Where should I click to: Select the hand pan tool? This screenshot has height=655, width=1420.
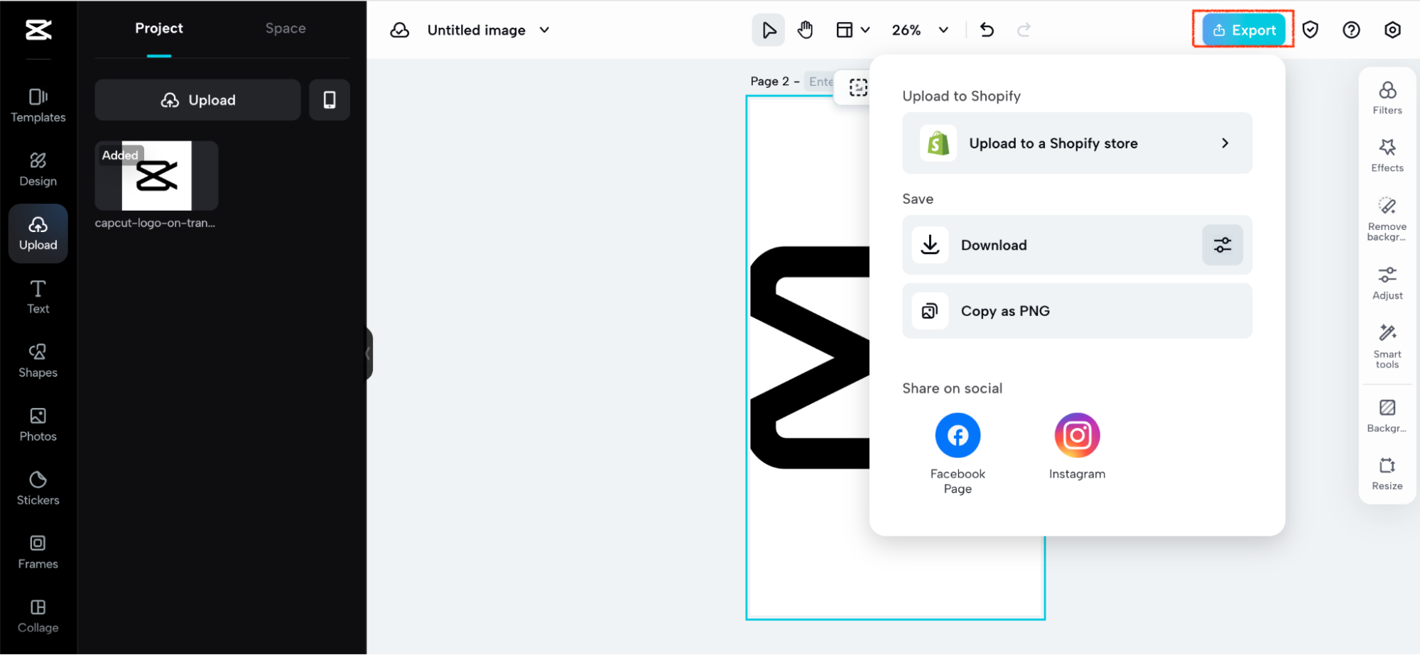(805, 30)
